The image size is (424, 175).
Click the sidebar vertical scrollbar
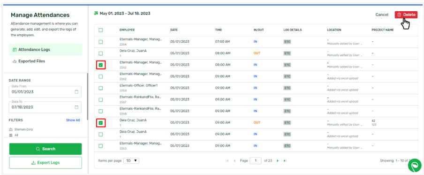[87, 97]
